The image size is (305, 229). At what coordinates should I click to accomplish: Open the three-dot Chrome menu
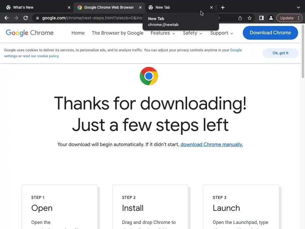coord(298,18)
